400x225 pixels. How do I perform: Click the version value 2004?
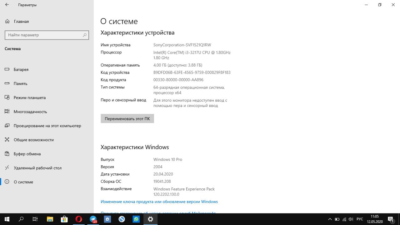click(x=158, y=167)
